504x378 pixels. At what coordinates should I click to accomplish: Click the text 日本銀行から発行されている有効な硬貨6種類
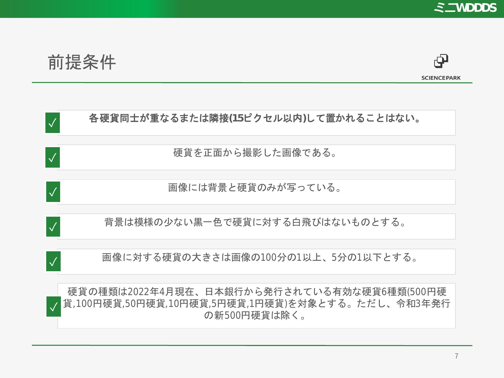point(305,291)
